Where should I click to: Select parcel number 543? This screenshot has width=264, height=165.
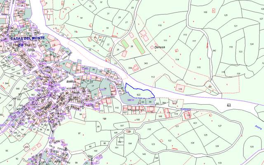pyautogui.click(x=10, y=105)
